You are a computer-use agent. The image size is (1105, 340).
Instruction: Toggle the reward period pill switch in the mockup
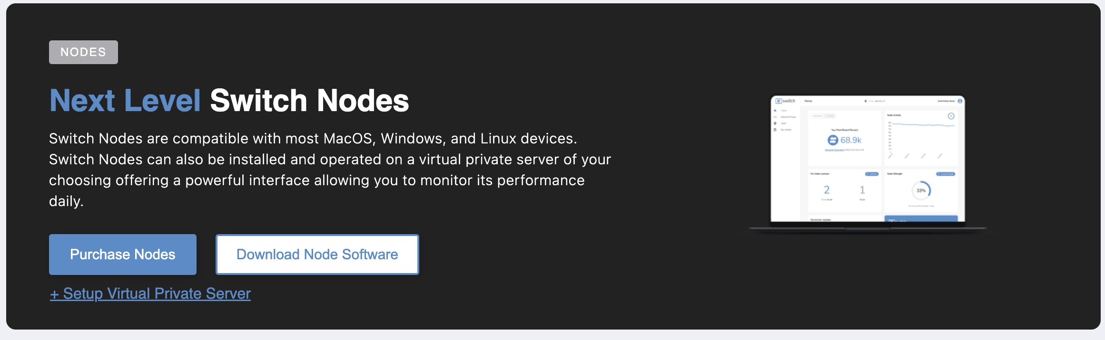[823, 116]
